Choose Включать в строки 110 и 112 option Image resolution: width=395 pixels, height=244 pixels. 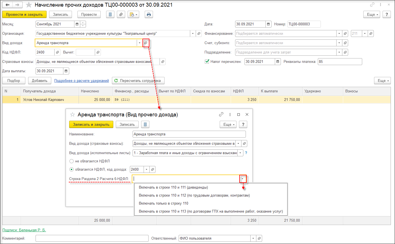[x=211, y=195]
